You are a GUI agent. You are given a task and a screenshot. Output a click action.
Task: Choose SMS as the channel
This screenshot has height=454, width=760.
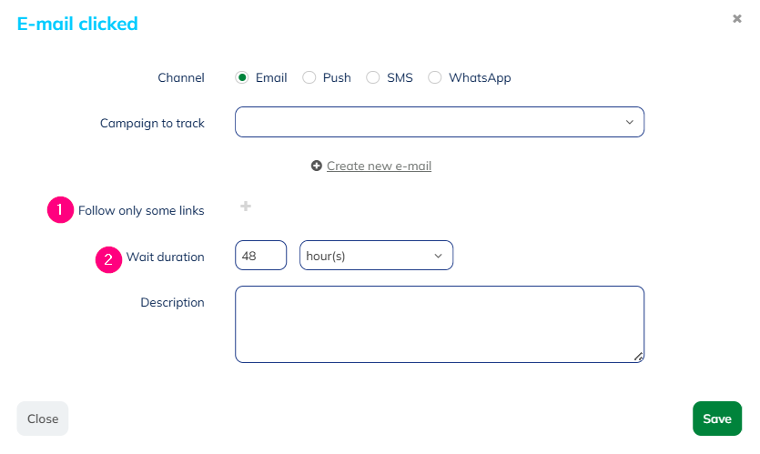[373, 77]
